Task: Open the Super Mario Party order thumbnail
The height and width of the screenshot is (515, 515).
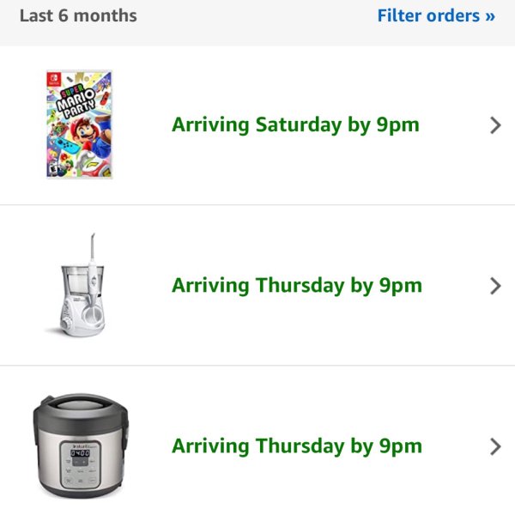Action: coord(79,124)
